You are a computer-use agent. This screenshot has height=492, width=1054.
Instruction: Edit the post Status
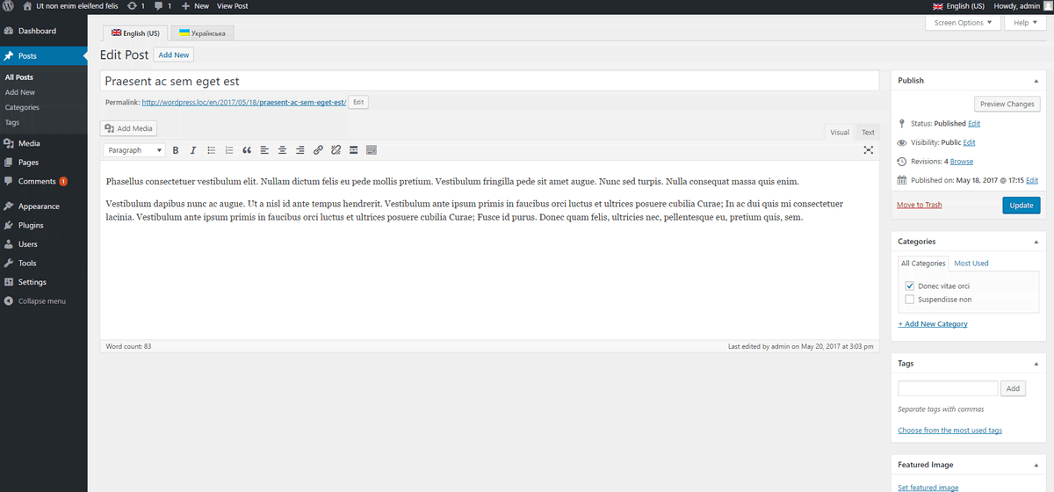point(974,123)
